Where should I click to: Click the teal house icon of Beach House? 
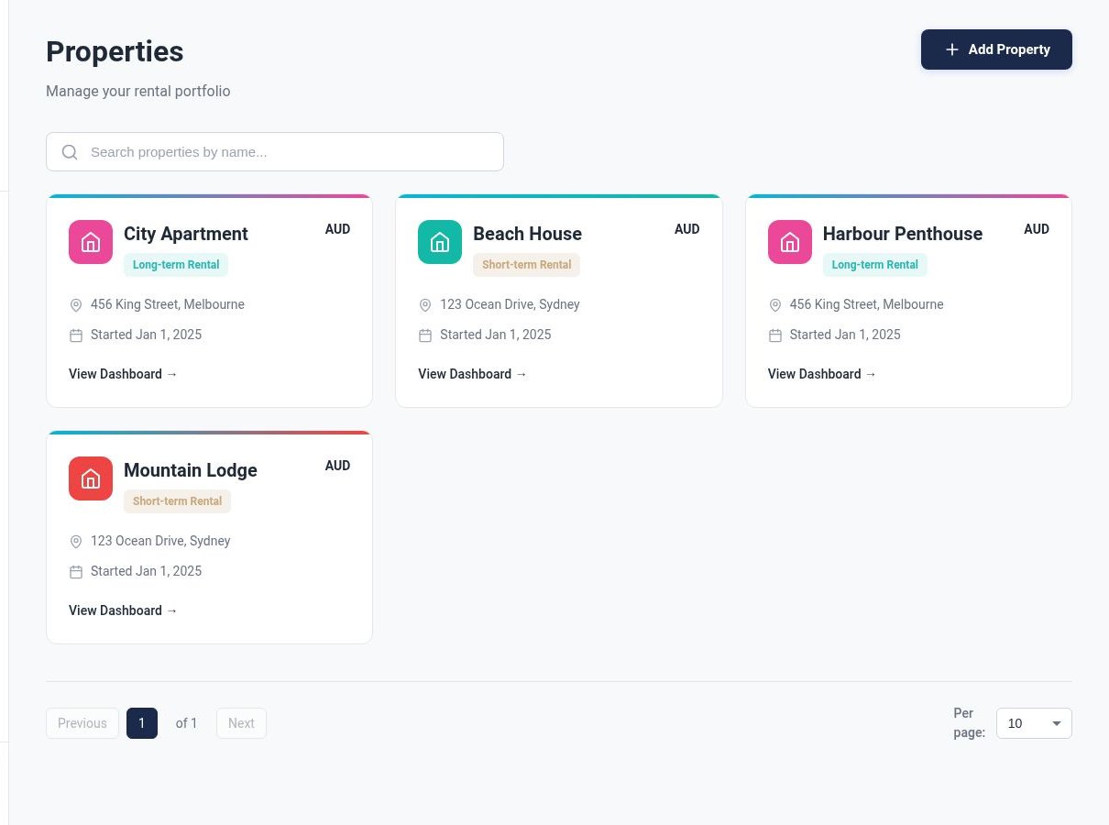point(440,242)
